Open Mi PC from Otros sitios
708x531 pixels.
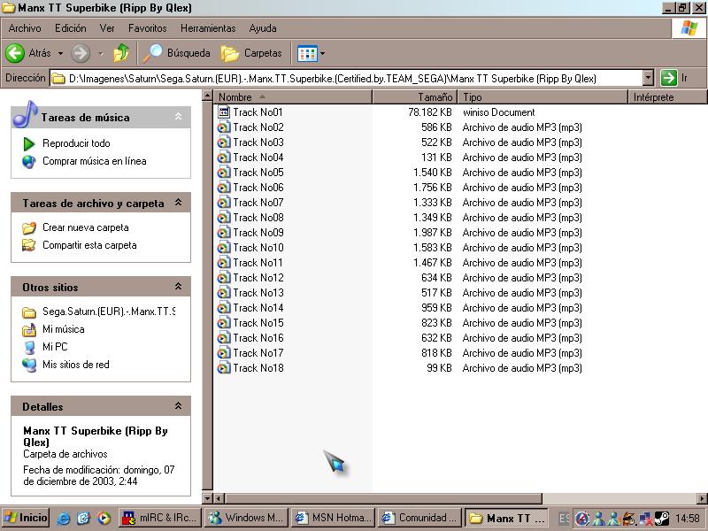55,347
